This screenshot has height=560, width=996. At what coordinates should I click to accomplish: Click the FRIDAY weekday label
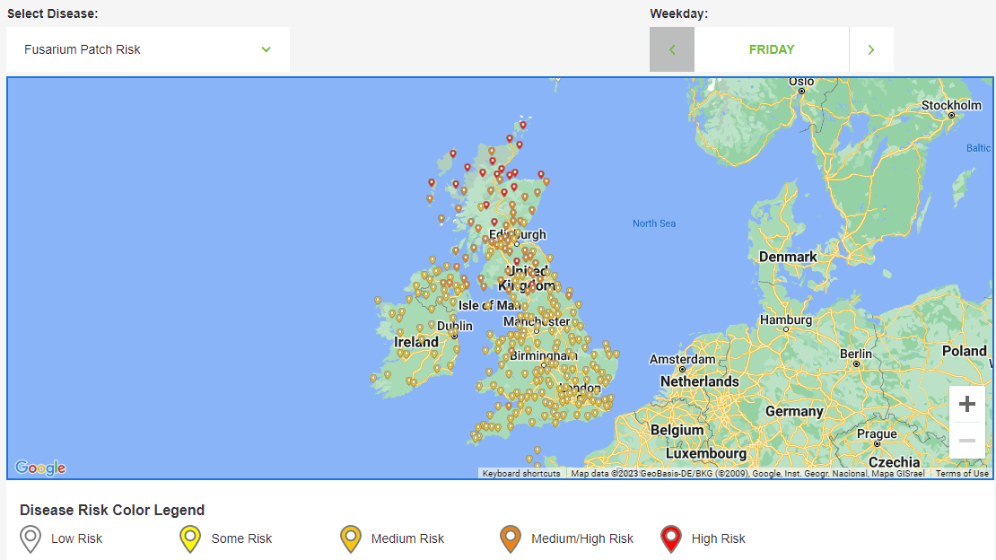coord(771,49)
